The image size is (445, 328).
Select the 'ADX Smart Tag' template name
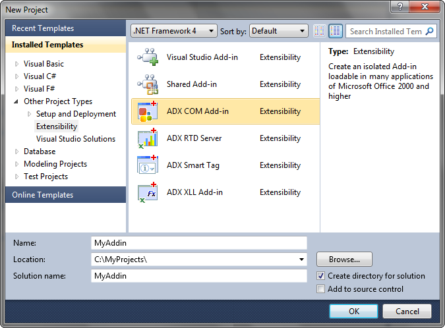[193, 165]
